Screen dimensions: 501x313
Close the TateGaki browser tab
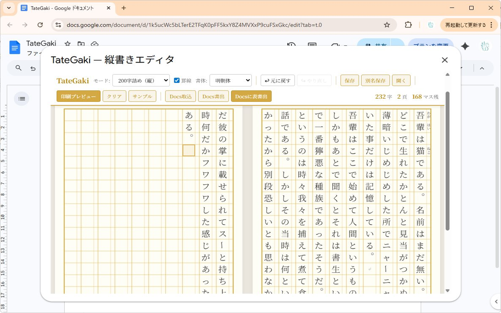click(109, 8)
